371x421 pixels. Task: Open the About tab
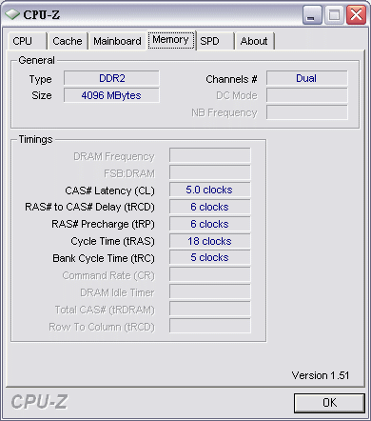(254, 41)
